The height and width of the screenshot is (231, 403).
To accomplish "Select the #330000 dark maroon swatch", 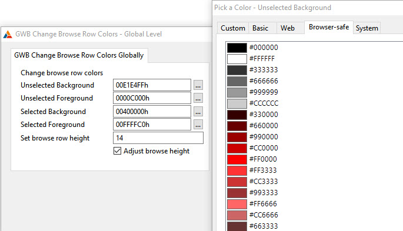I will click(x=237, y=115).
